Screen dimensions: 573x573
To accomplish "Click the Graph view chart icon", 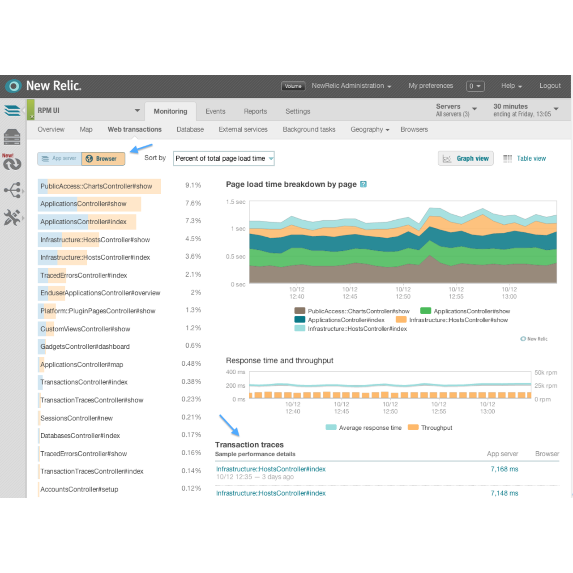I will [447, 158].
